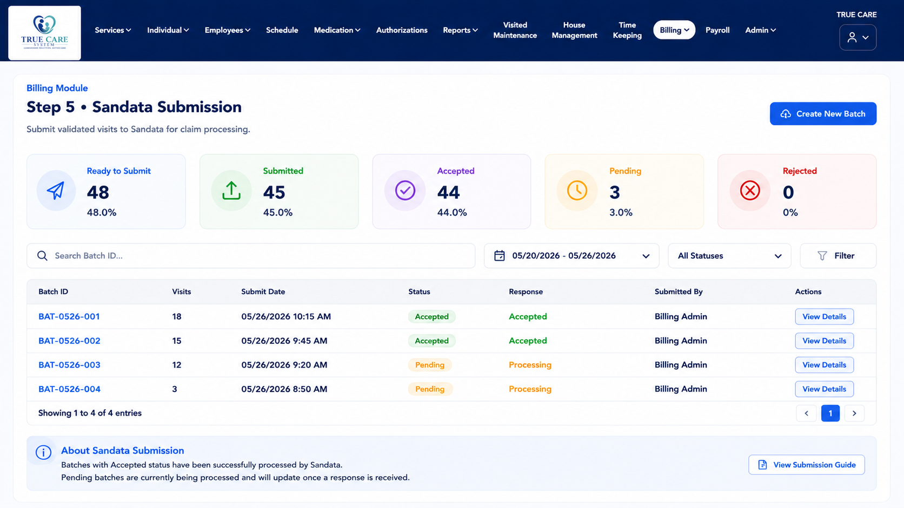The image size is (904, 508).
Task: Open the All Statuses dropdown
Action: pyautogui.click(x=729, y=256)
